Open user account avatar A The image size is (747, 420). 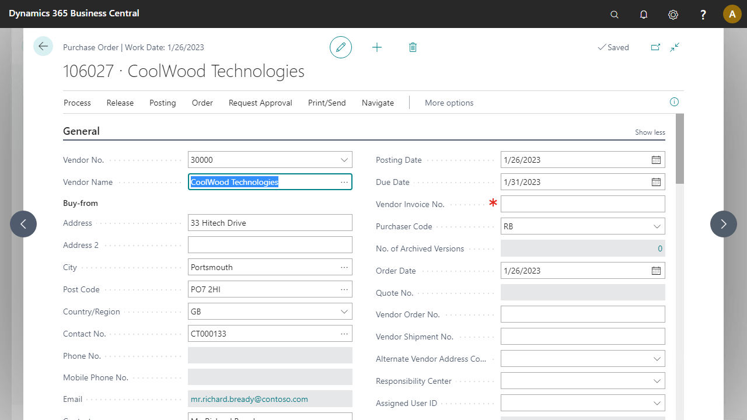pos(732,14)
